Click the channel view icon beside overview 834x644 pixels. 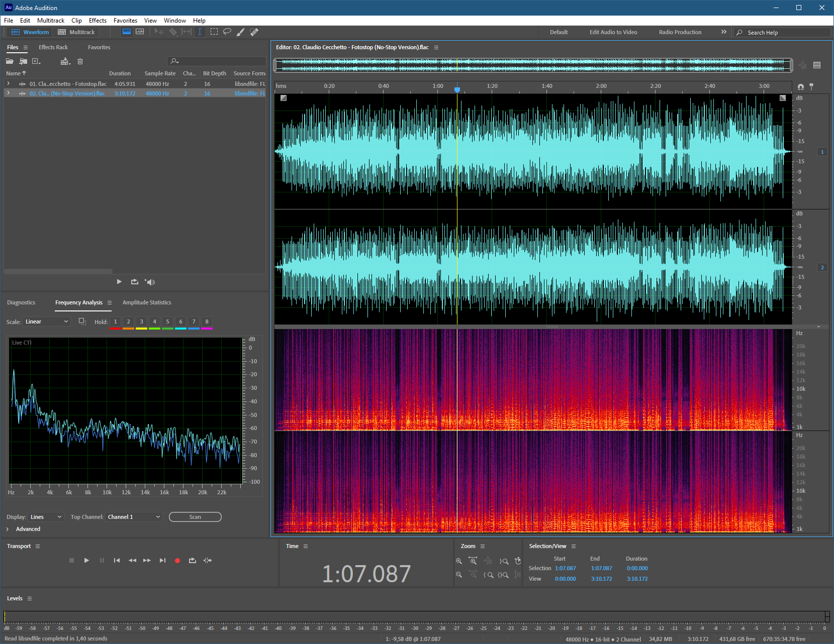[817, 65]
